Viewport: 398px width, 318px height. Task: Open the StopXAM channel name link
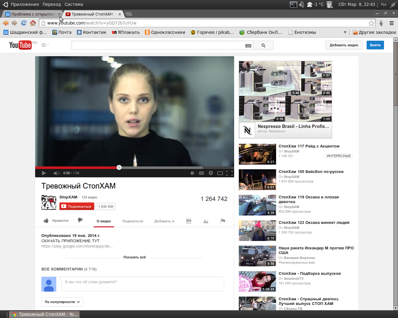point(68,197)
